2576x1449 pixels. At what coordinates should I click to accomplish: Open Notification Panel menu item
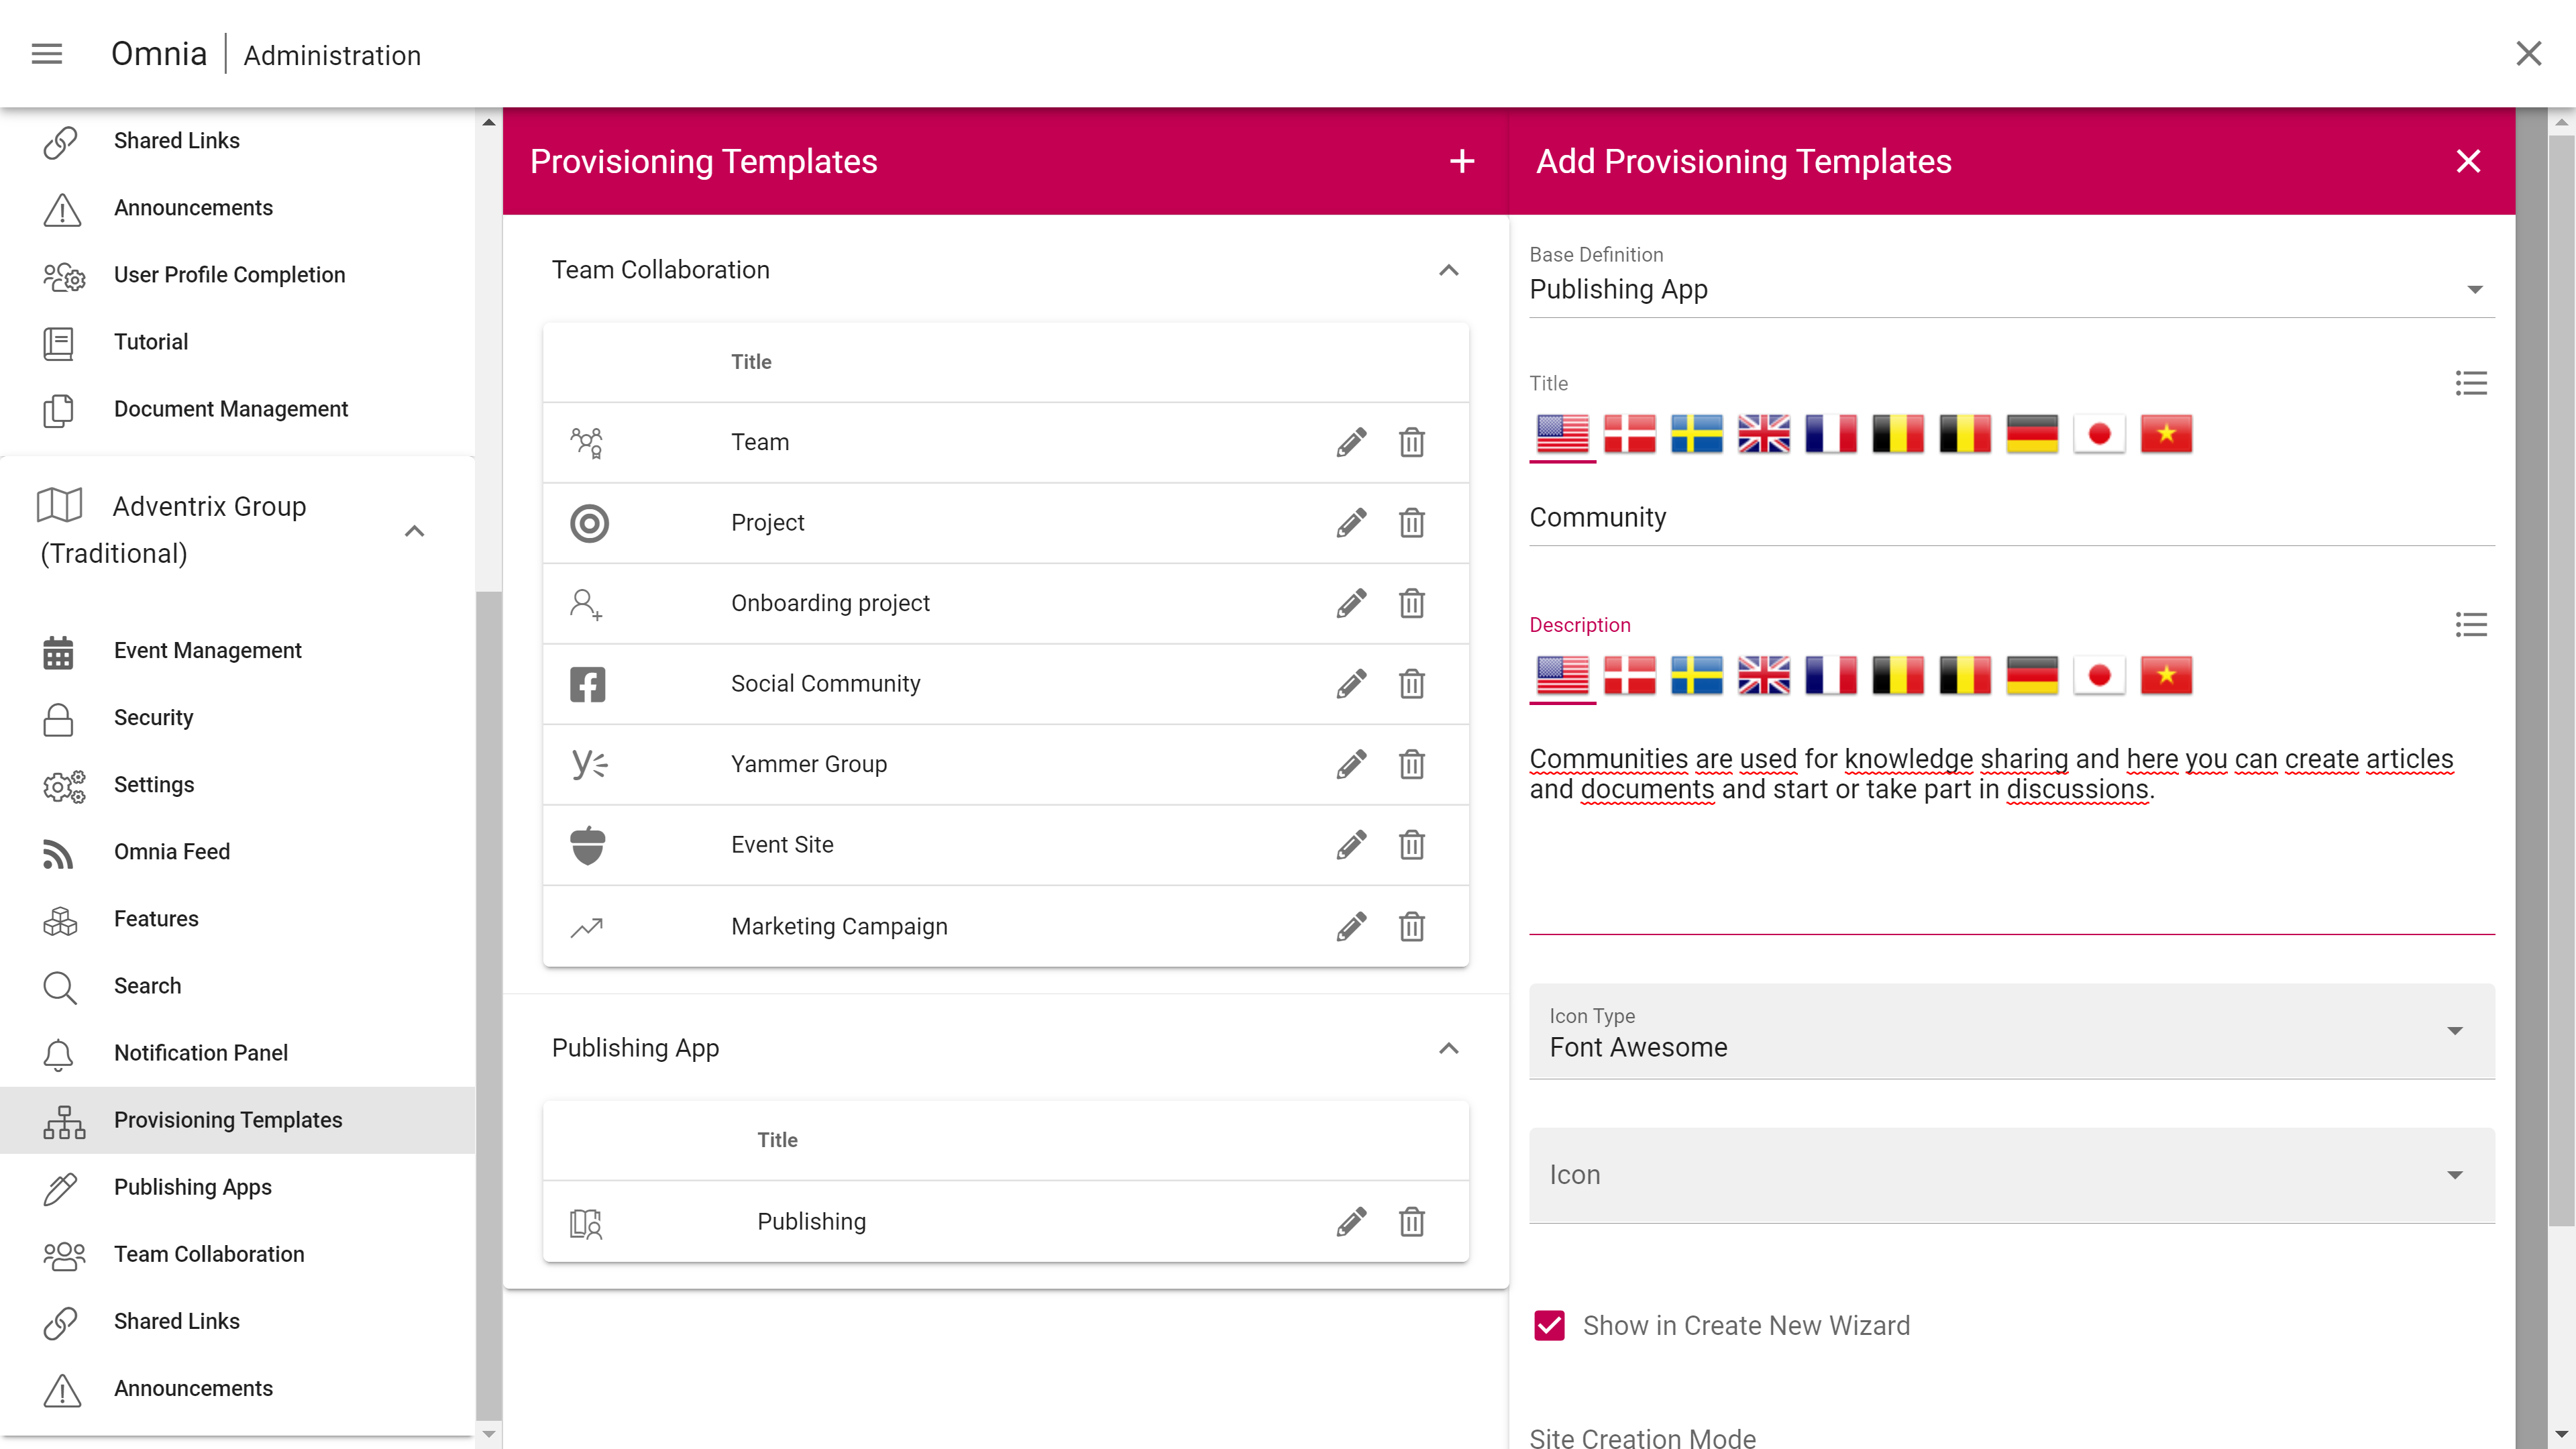pyautogui.click(x=200, y=1053)
